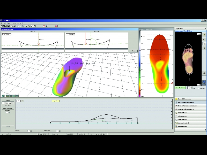Open the File menu
207x155 pixels.
[x=2, y=23]
